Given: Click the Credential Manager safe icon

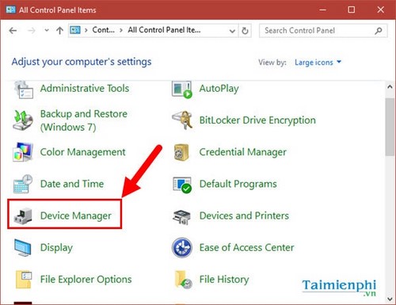Looking at the screenshot, I should 181,152.
